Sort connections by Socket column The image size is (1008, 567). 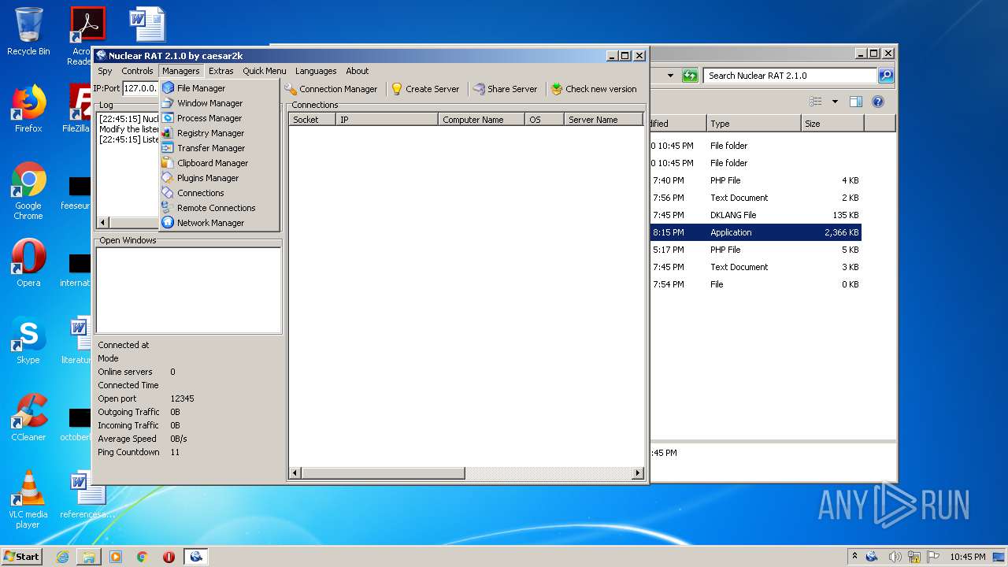coord(312,120)
